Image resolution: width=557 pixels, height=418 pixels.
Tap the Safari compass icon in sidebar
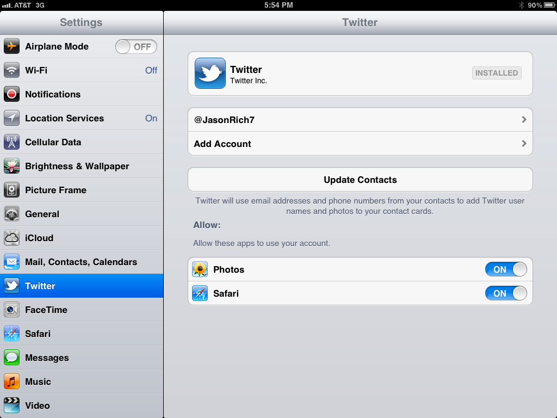pyautogui.click(x=12, y=334)
